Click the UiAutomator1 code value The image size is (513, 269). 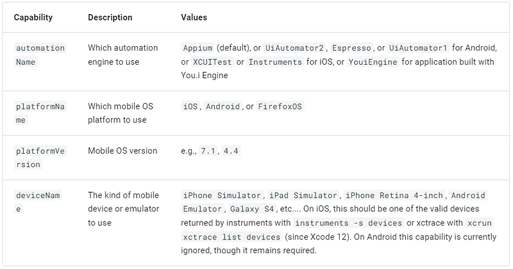pyautogui.click(x=418, y=48)
